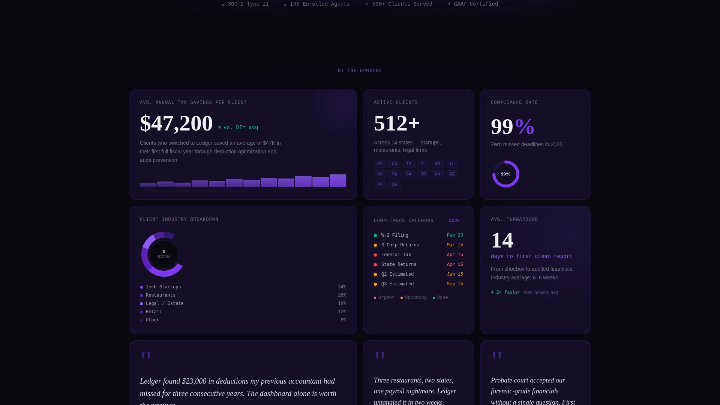Click the Jun 15 due date

click(x=455, y=274)
